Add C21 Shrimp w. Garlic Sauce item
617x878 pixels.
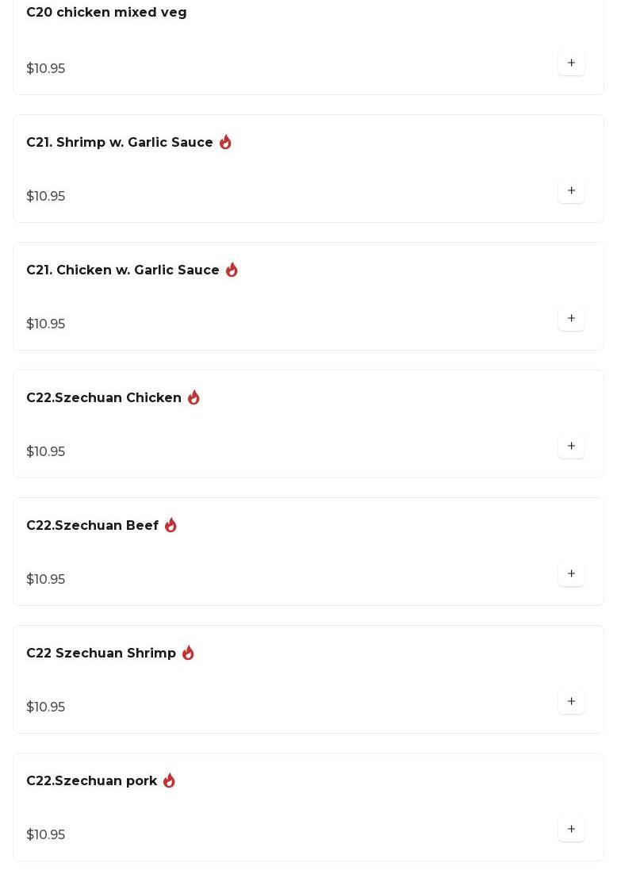tap(571, 190)
